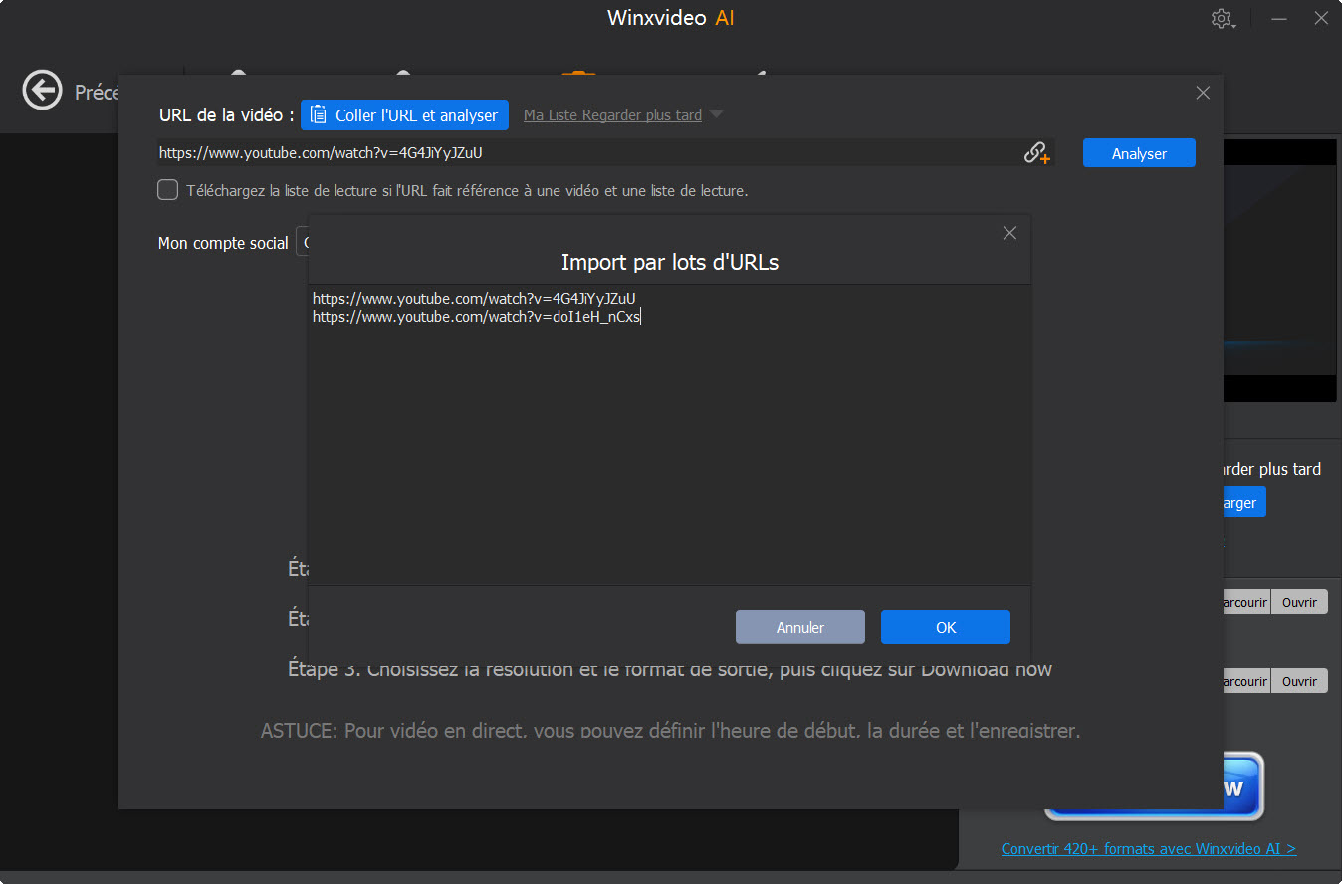Image resolution: width=1342 pixels, height=884 pixels.
Task: Open the 'Convertir 420+ formats avec Winxvideo AI' link
Action: pos(1148,848)
